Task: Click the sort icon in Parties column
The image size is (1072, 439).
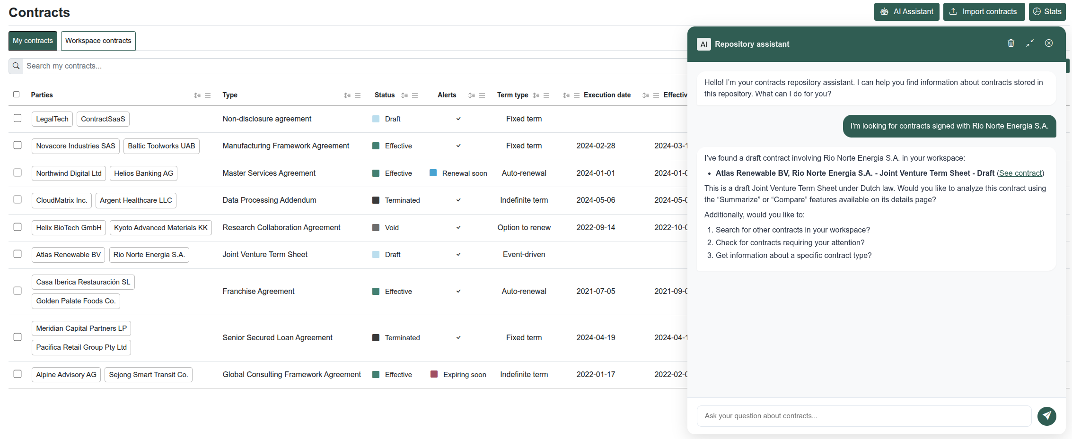Action: point(197,95)
